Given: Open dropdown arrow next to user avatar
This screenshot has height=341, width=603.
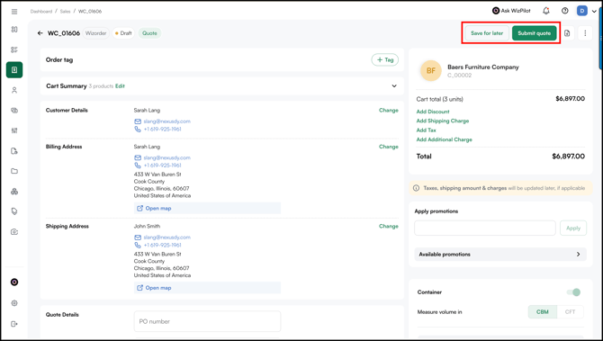Looking at the screenshot, I should coord(594,11).
